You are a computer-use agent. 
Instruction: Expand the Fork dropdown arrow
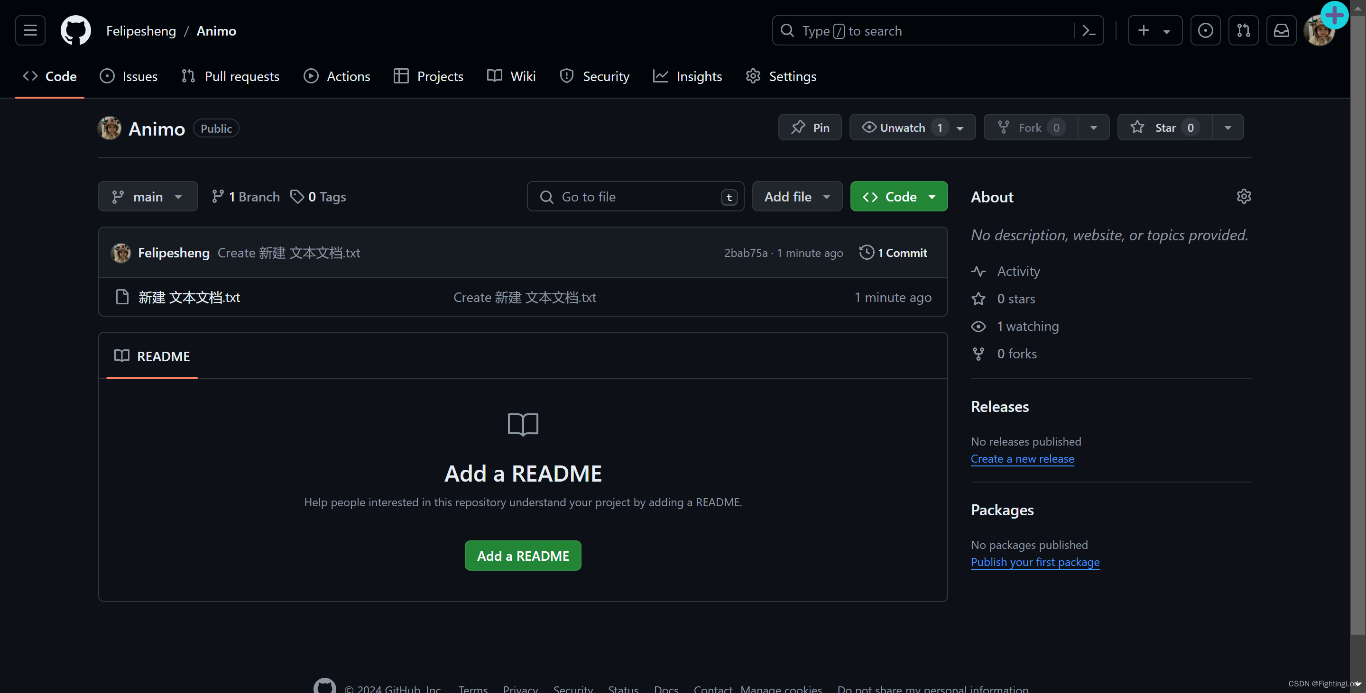[x=1093, y=127]
